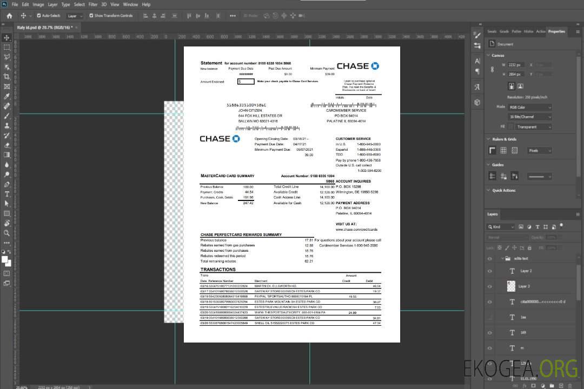Select the Hand tool
This screenshot has width=584, height=389.
[x=6, y=223]
